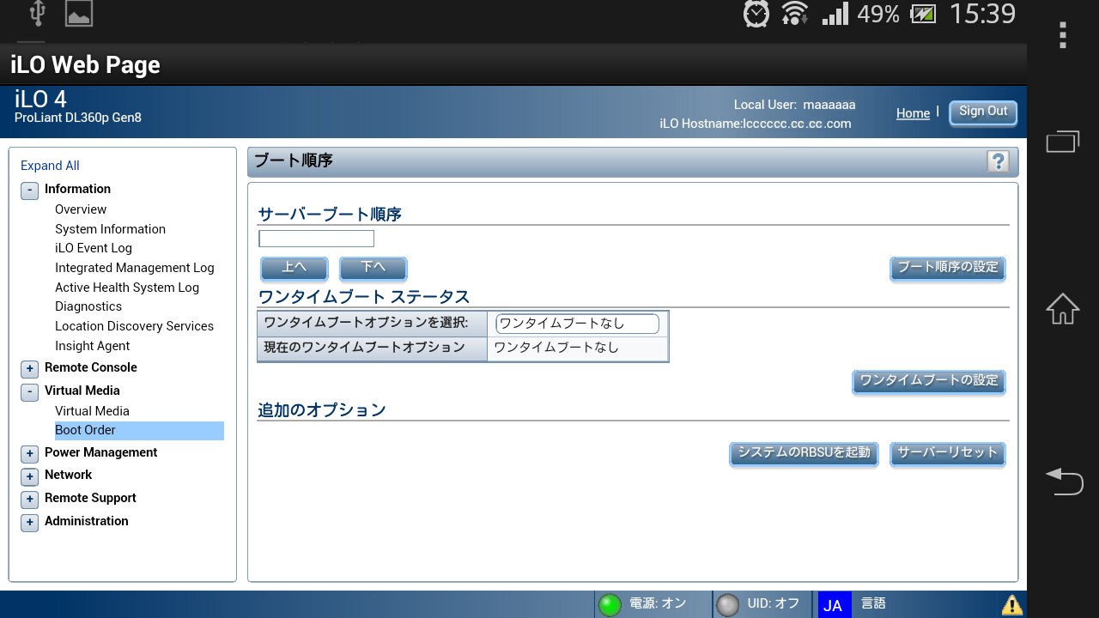Click the gray UID status indicator

(x=727, y=605)
